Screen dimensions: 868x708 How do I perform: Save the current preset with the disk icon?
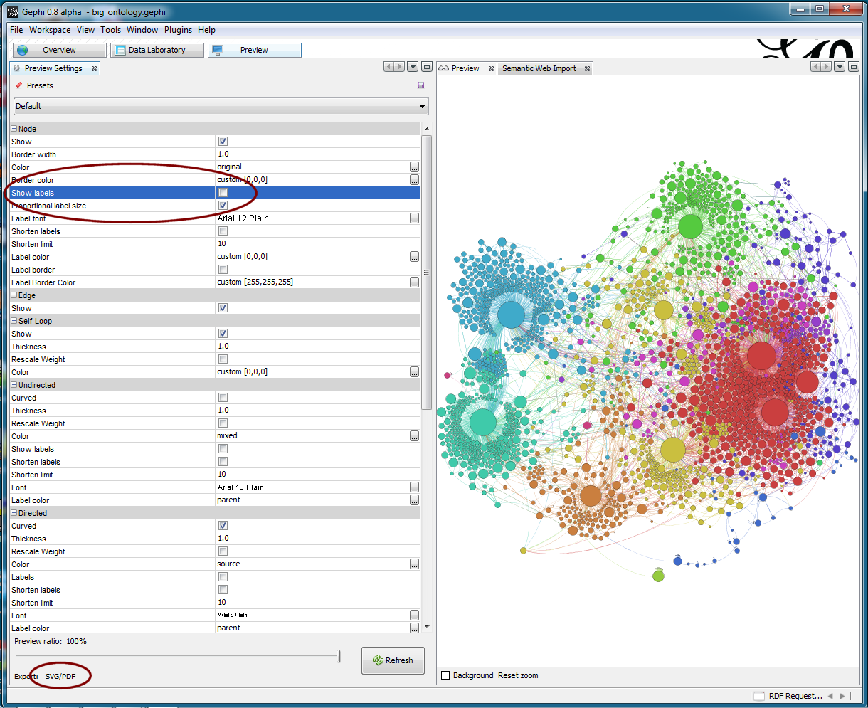[420, 85]
